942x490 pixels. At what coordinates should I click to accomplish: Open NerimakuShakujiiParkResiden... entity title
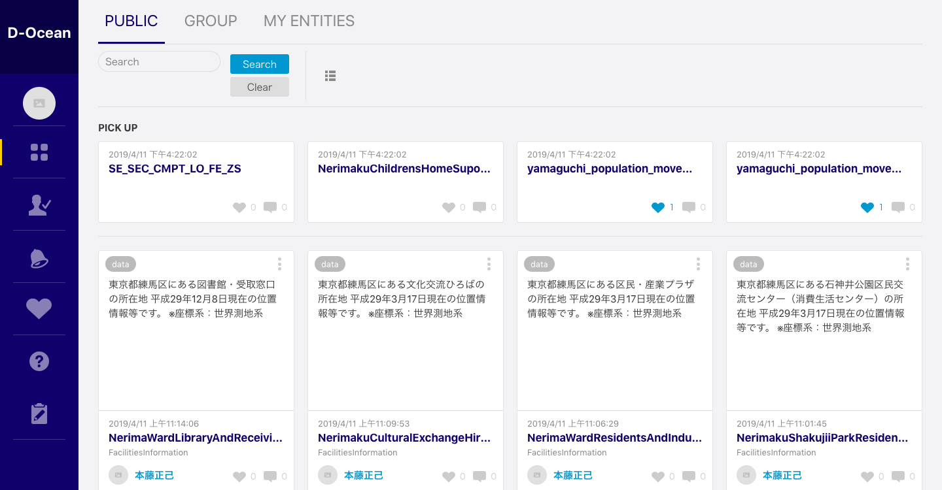(822, 438)
